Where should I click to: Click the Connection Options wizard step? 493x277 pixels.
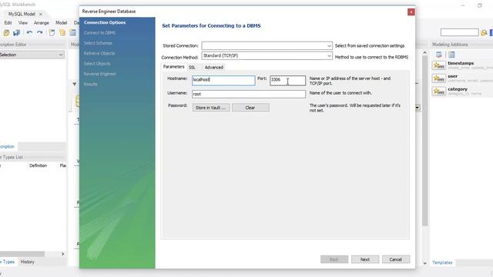(105, 22)
